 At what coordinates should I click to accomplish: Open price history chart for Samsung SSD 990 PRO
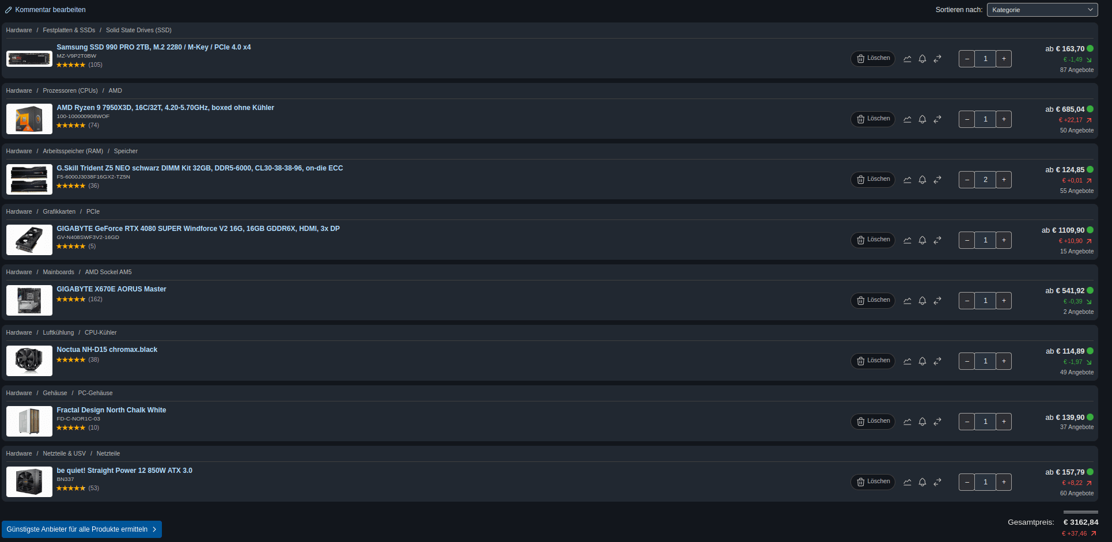click(907, 59)
